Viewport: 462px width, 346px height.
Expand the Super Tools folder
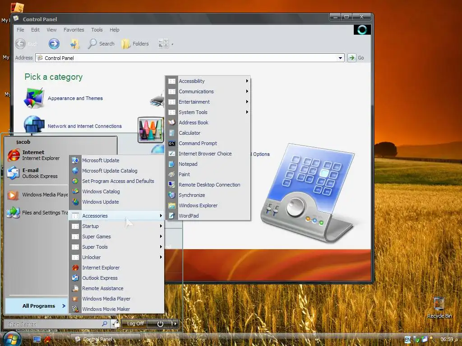[x=117, y=247]
